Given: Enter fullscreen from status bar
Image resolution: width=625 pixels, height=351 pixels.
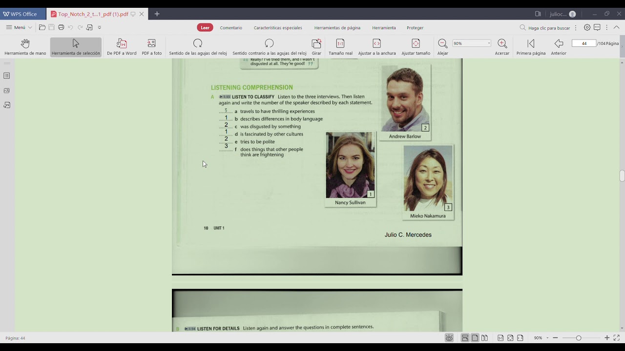Looking at the screenshot, I should pos(616,338).
